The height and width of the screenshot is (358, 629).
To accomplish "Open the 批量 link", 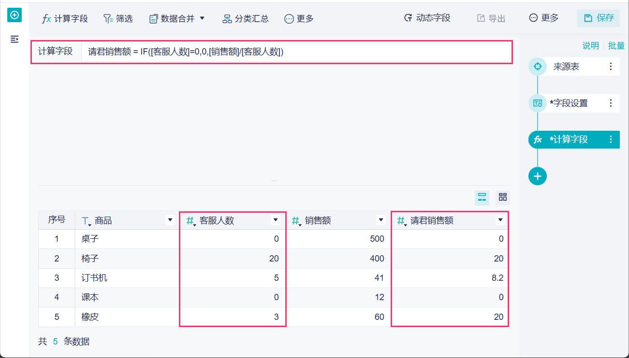I will coord(616,46).
